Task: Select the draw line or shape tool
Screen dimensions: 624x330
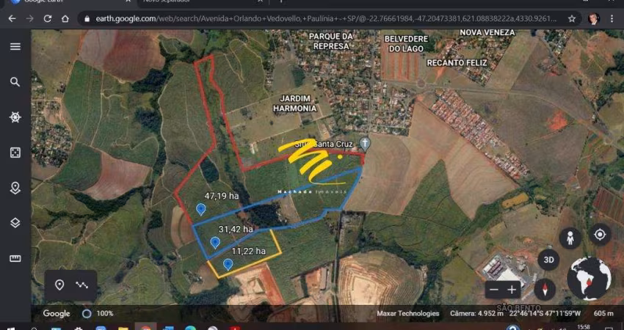Action: point(82,285)
